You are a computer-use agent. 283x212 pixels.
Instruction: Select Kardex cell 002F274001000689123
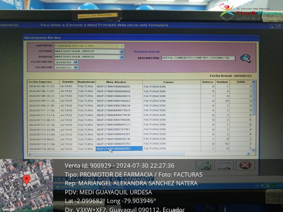point(119,125)
